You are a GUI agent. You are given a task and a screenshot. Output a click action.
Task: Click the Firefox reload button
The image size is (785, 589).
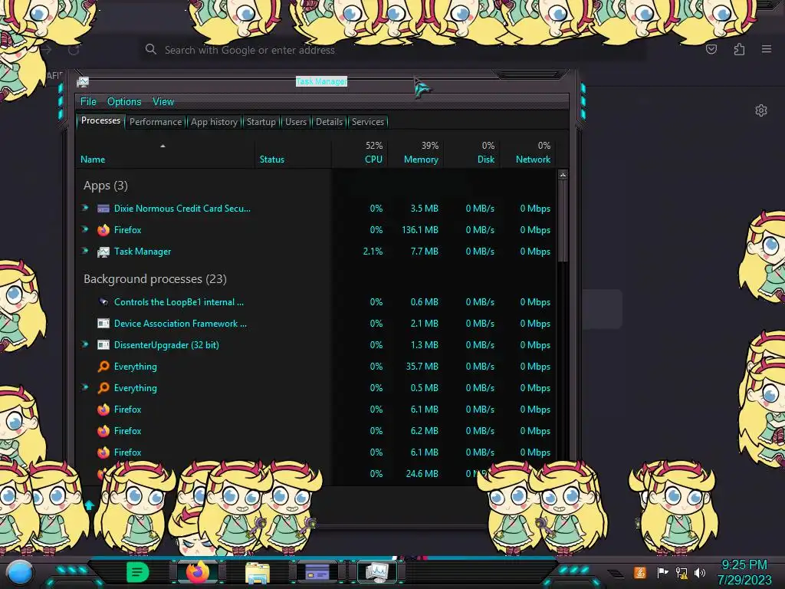point(74,50)
